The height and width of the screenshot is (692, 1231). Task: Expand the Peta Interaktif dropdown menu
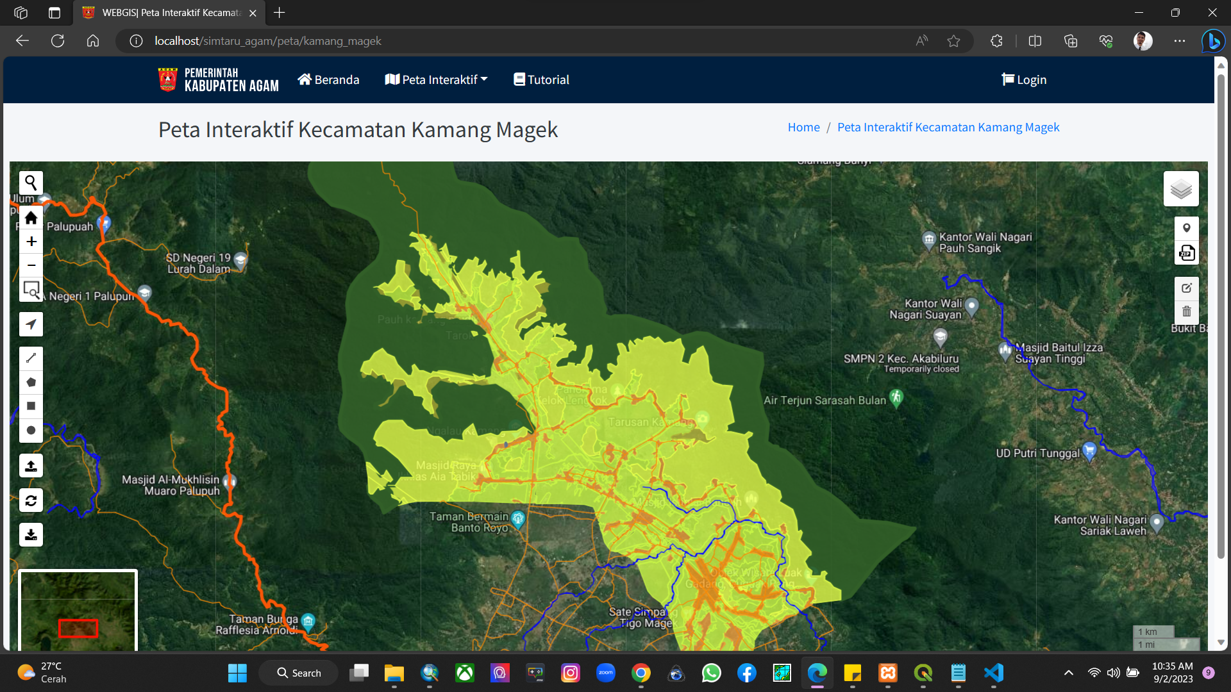[436, 79]
